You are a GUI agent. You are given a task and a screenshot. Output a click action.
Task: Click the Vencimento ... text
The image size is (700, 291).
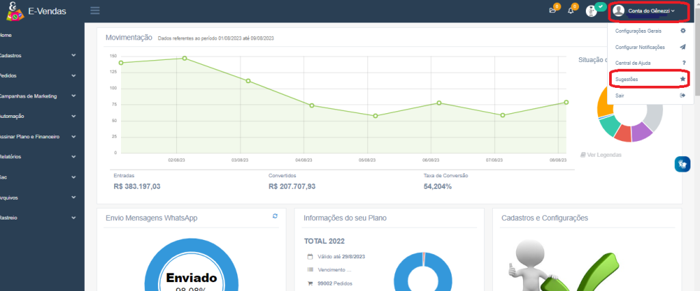click(335, 270)
